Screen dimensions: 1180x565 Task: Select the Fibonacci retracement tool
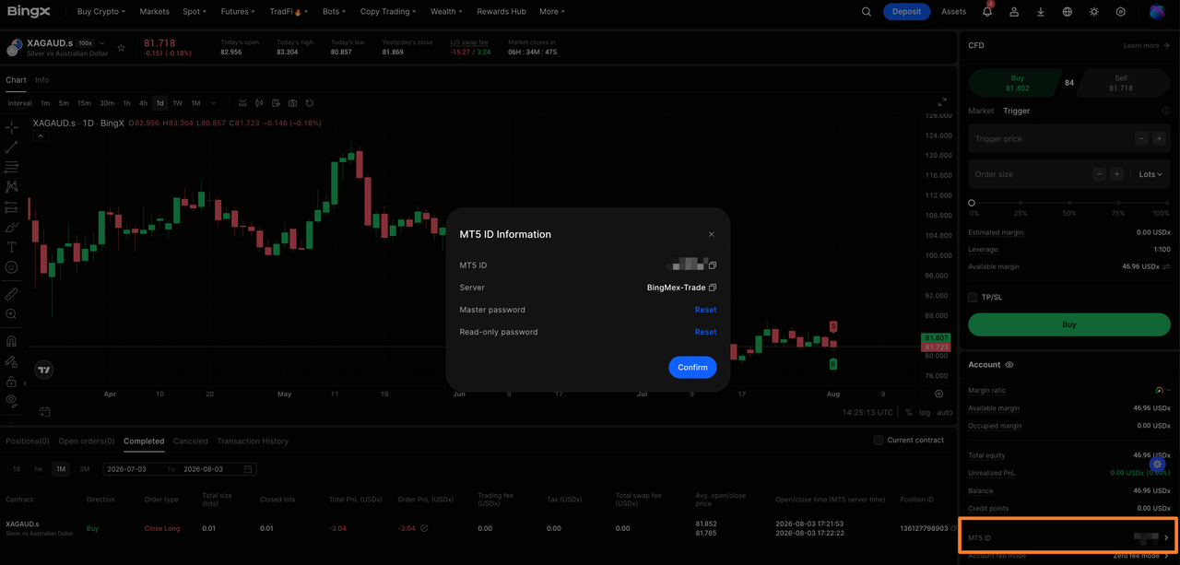pyautogui.click(x=11, y=167)
